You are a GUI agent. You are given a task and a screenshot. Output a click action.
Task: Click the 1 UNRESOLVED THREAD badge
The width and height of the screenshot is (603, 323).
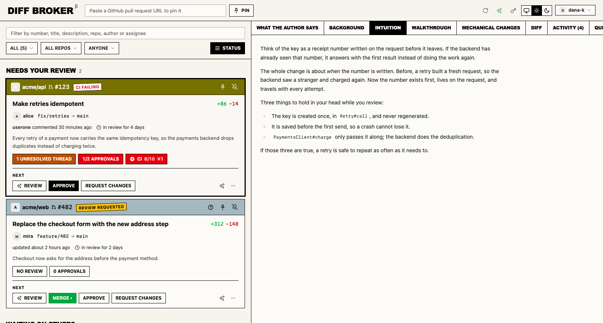(x=44, y=159)
